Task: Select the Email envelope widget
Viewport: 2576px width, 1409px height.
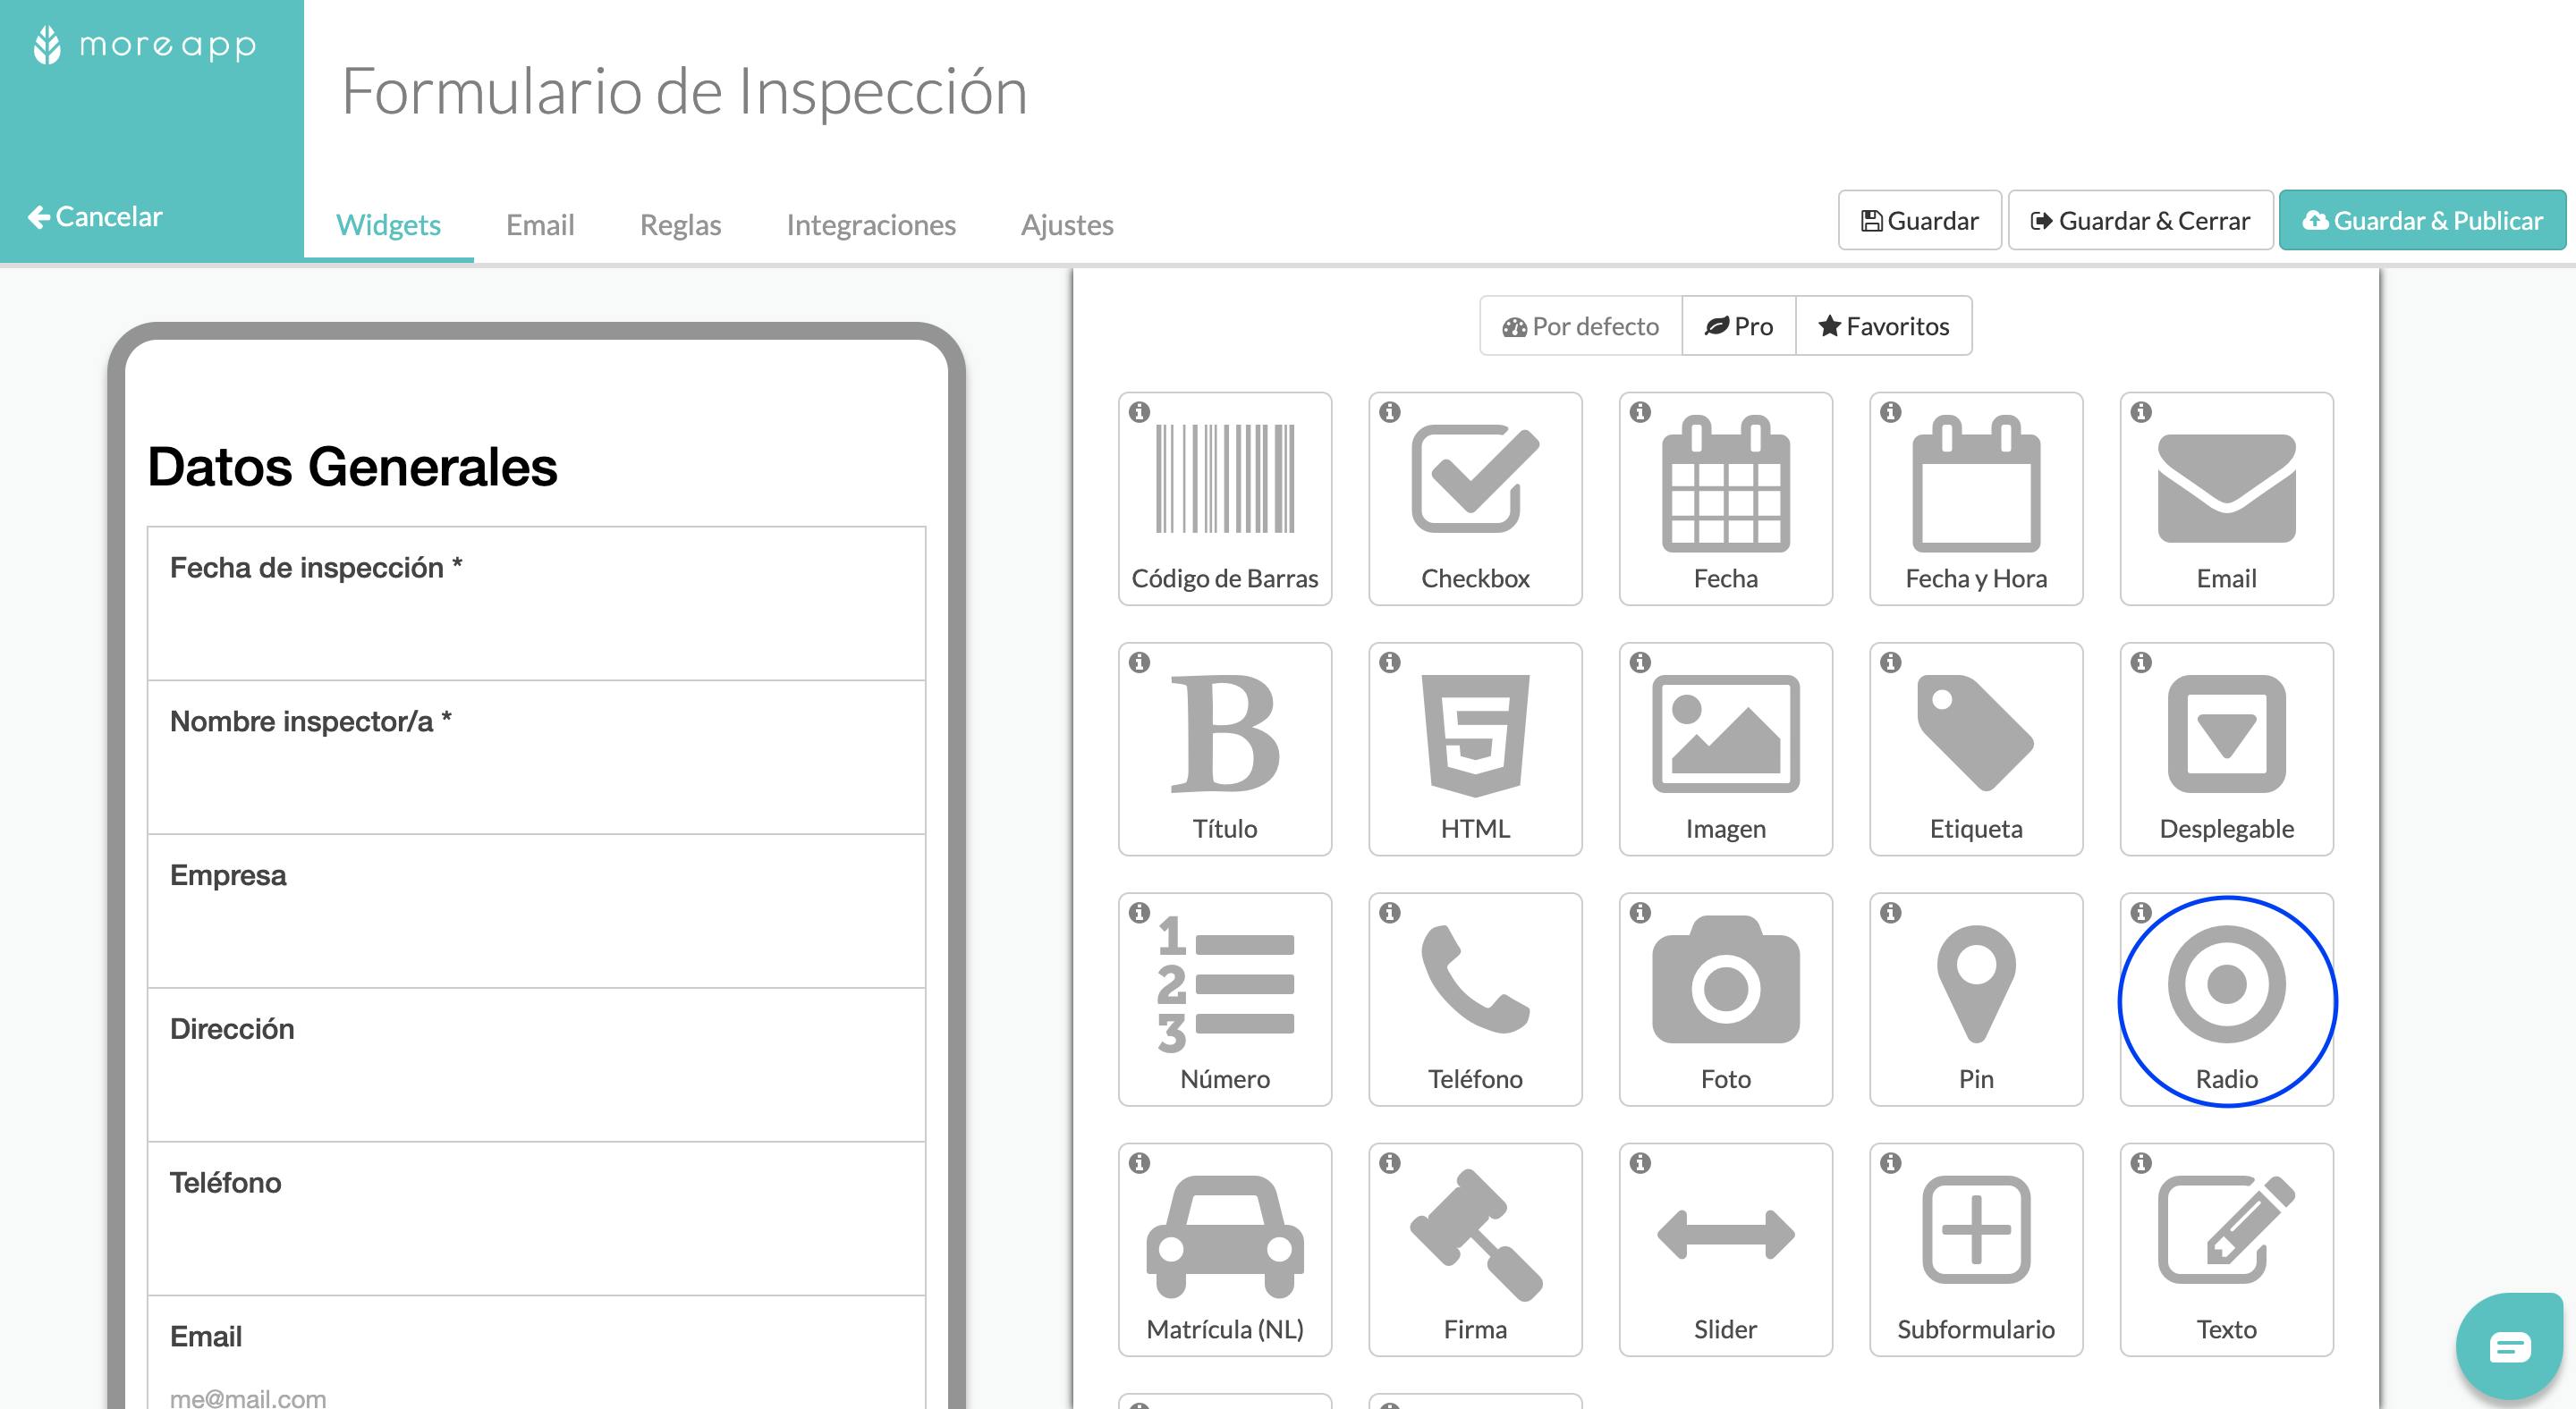Action: 2227,499
